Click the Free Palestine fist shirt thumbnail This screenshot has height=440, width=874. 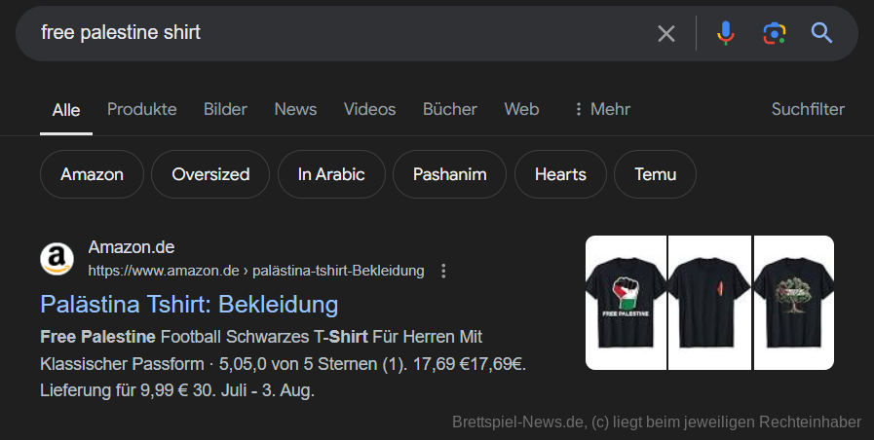click(626, 303)
